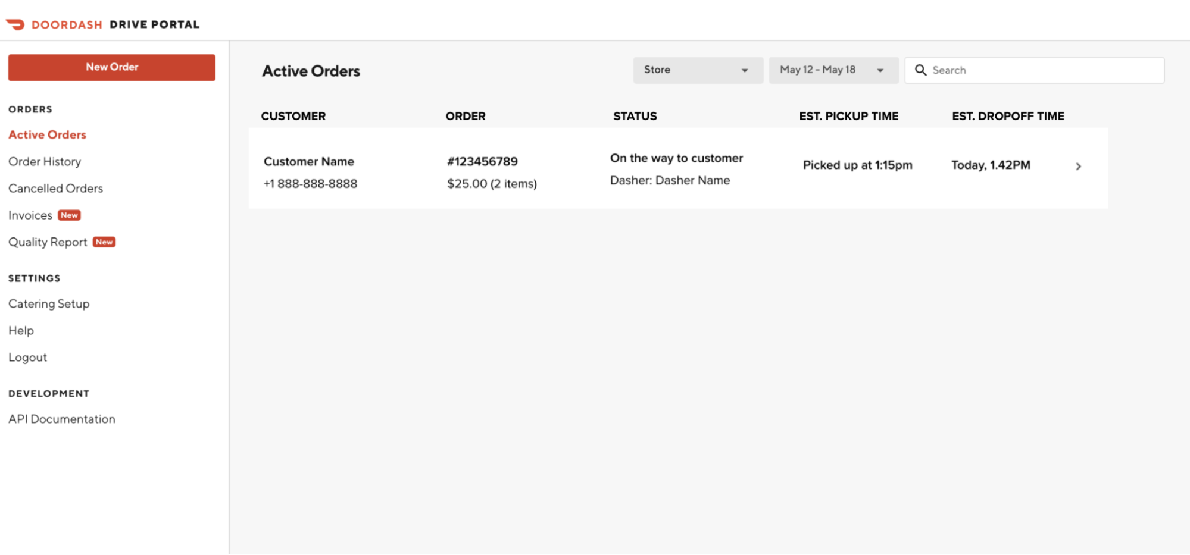Open the order details via the right chevron arrow
The image size is (1190, 555).
click(1078, 167)
